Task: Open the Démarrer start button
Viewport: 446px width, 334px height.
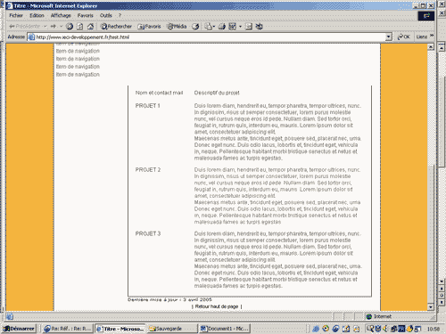Action: click(19, 329)
